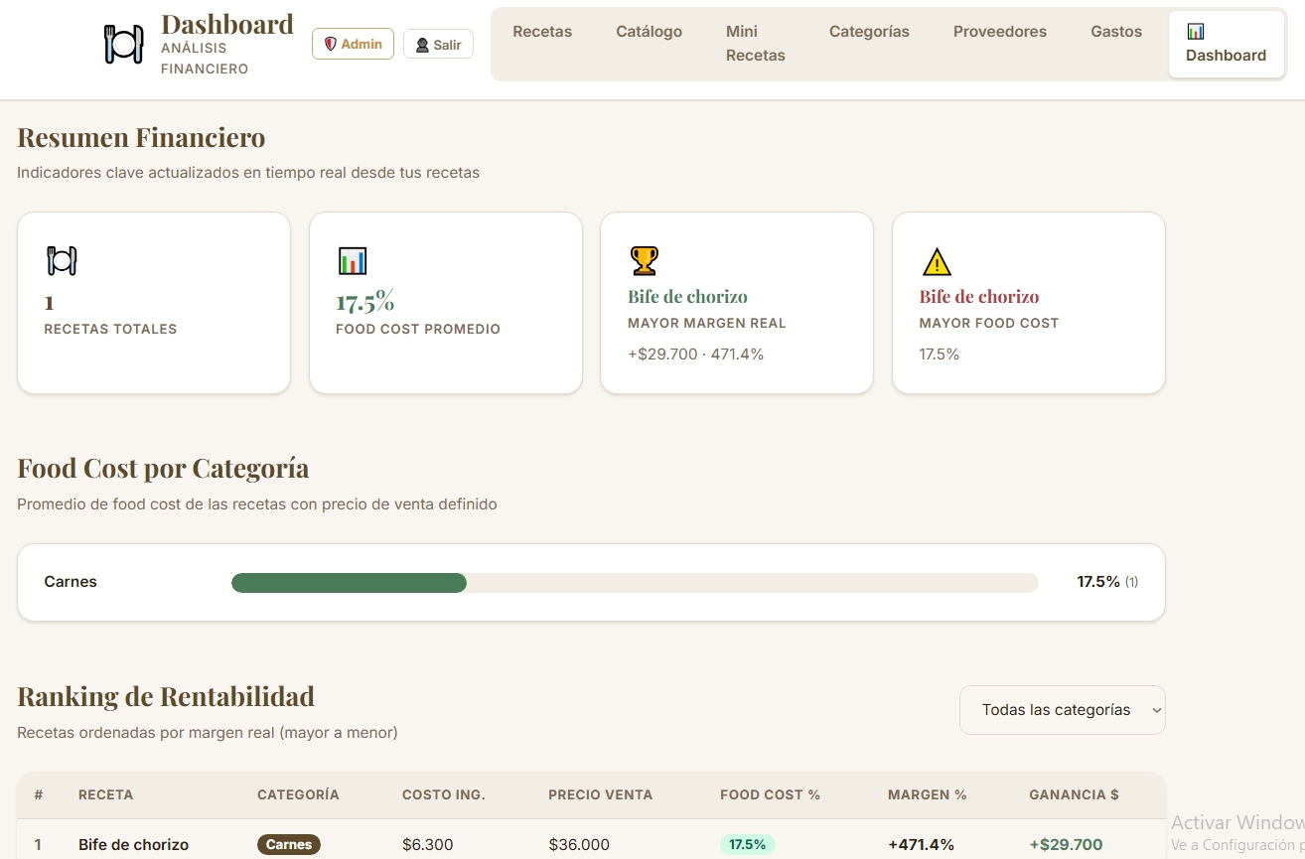Click the 17.5% food cost value for Bife de chorizo
The width and height of the screenshot is (1305, 859).
[747, 844]
